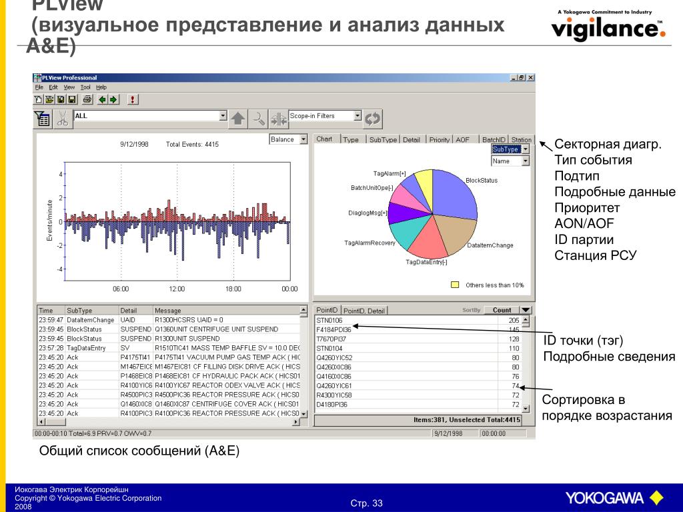Screen dimensions: 683x512
Task: Go forward with green right arrow
Action: pyautogui.click(x=113, y=100)
